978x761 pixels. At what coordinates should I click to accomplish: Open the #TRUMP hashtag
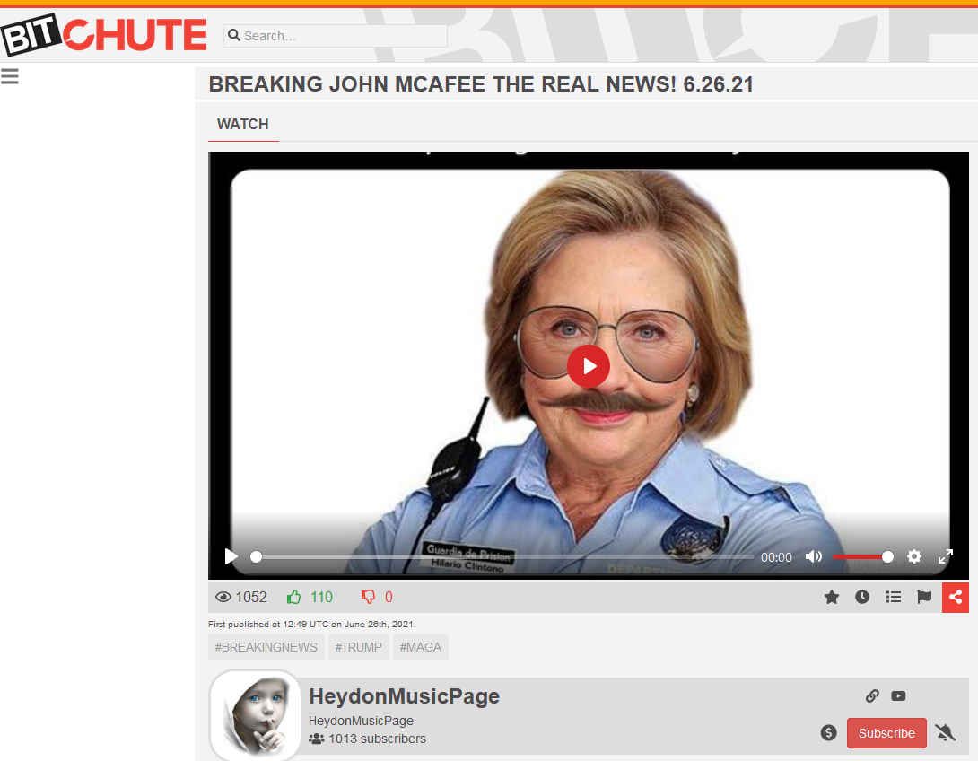(x=359, y=647)
